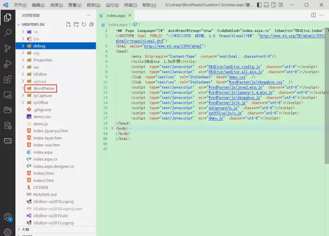329x236 pixels.
Task: Open the Accounts icon in activity bar
Action: pyautogui.click(x=8, y=218)
